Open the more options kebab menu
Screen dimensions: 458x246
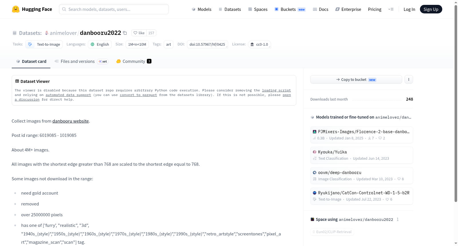pyautogui.click(x=409, y=79)
